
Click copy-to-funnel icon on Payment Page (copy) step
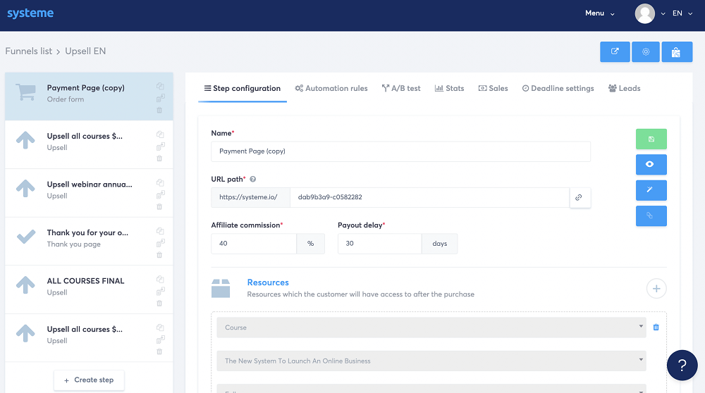160,97
